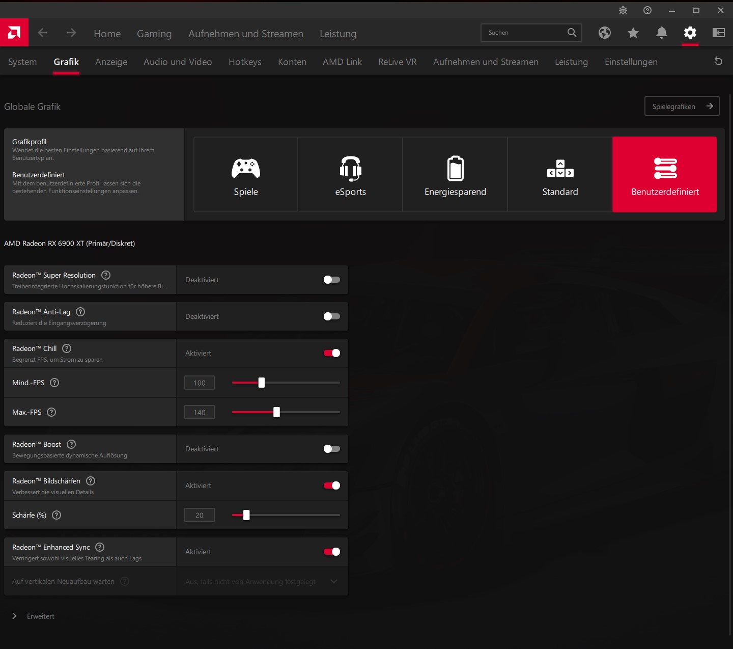The height and width of the screenshot is (649, 733).
Task: Click the AMD logo icon
Action: pyautogui.click(x=14, y=33)
